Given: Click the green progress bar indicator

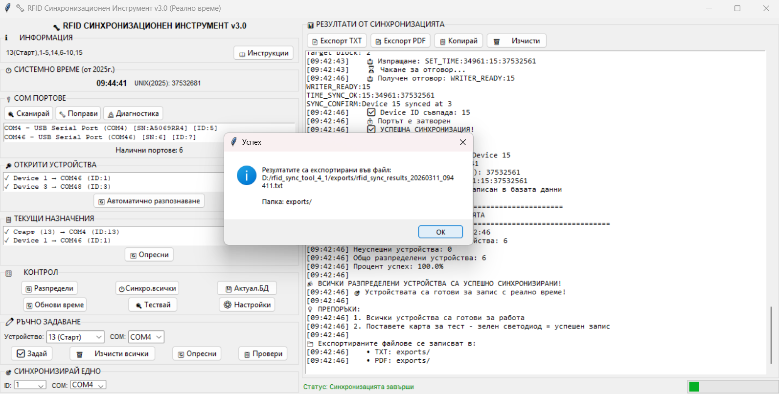Looking at the screenshot, I should [694, 387].
